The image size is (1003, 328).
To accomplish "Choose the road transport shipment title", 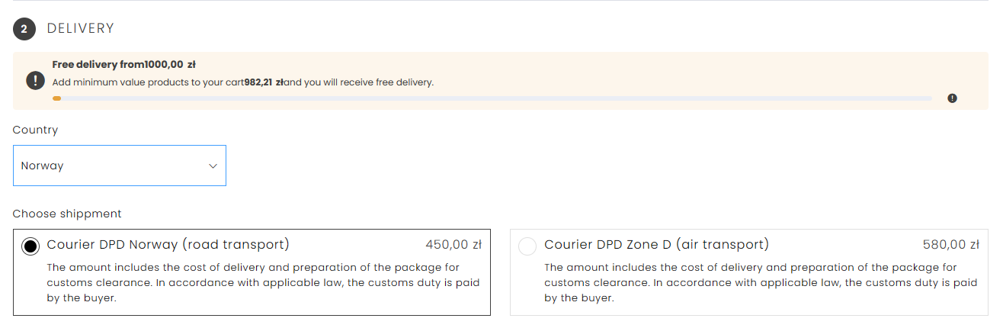I will pos(168,245).
